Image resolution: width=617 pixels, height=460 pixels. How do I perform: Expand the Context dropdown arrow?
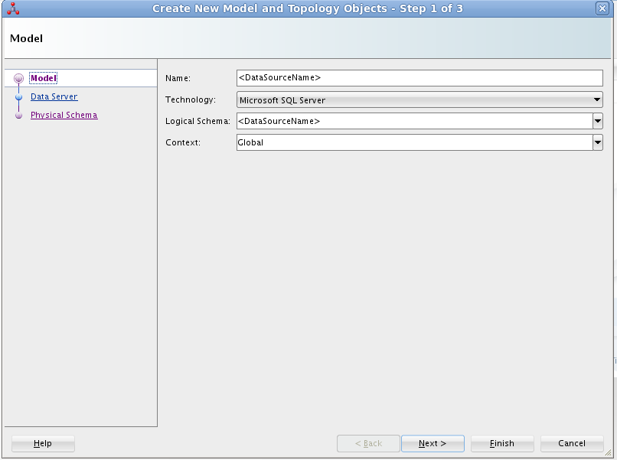click(597, 142)
